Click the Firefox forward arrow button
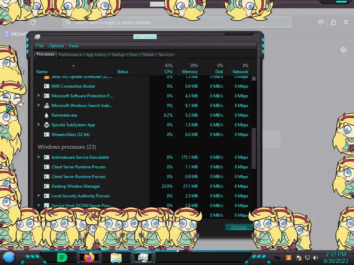Image resolution: width=354 pixels, height=265 pixels. click(21, 22)
